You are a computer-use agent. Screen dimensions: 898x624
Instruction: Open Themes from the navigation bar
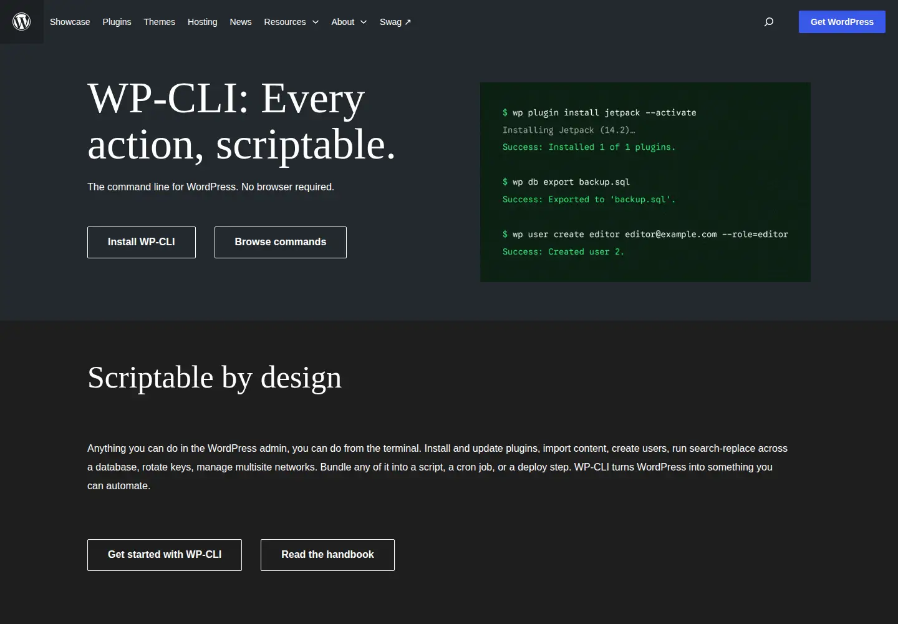159,22
